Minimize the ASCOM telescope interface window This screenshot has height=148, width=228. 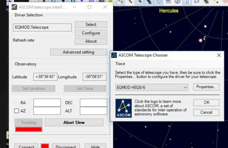(x=74, y=7)
